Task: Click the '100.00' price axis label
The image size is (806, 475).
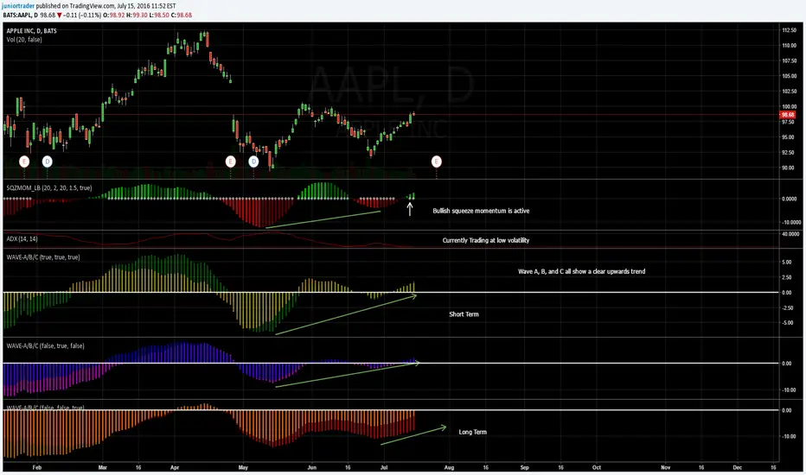Action: pos(789,107)
